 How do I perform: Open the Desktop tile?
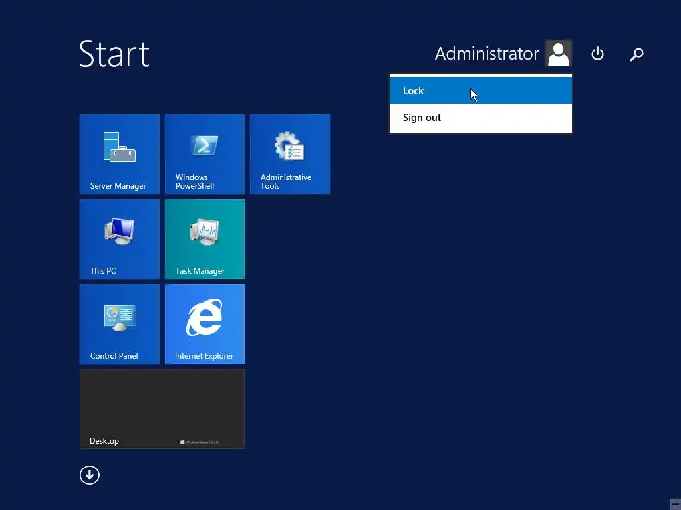pos(162,409)
